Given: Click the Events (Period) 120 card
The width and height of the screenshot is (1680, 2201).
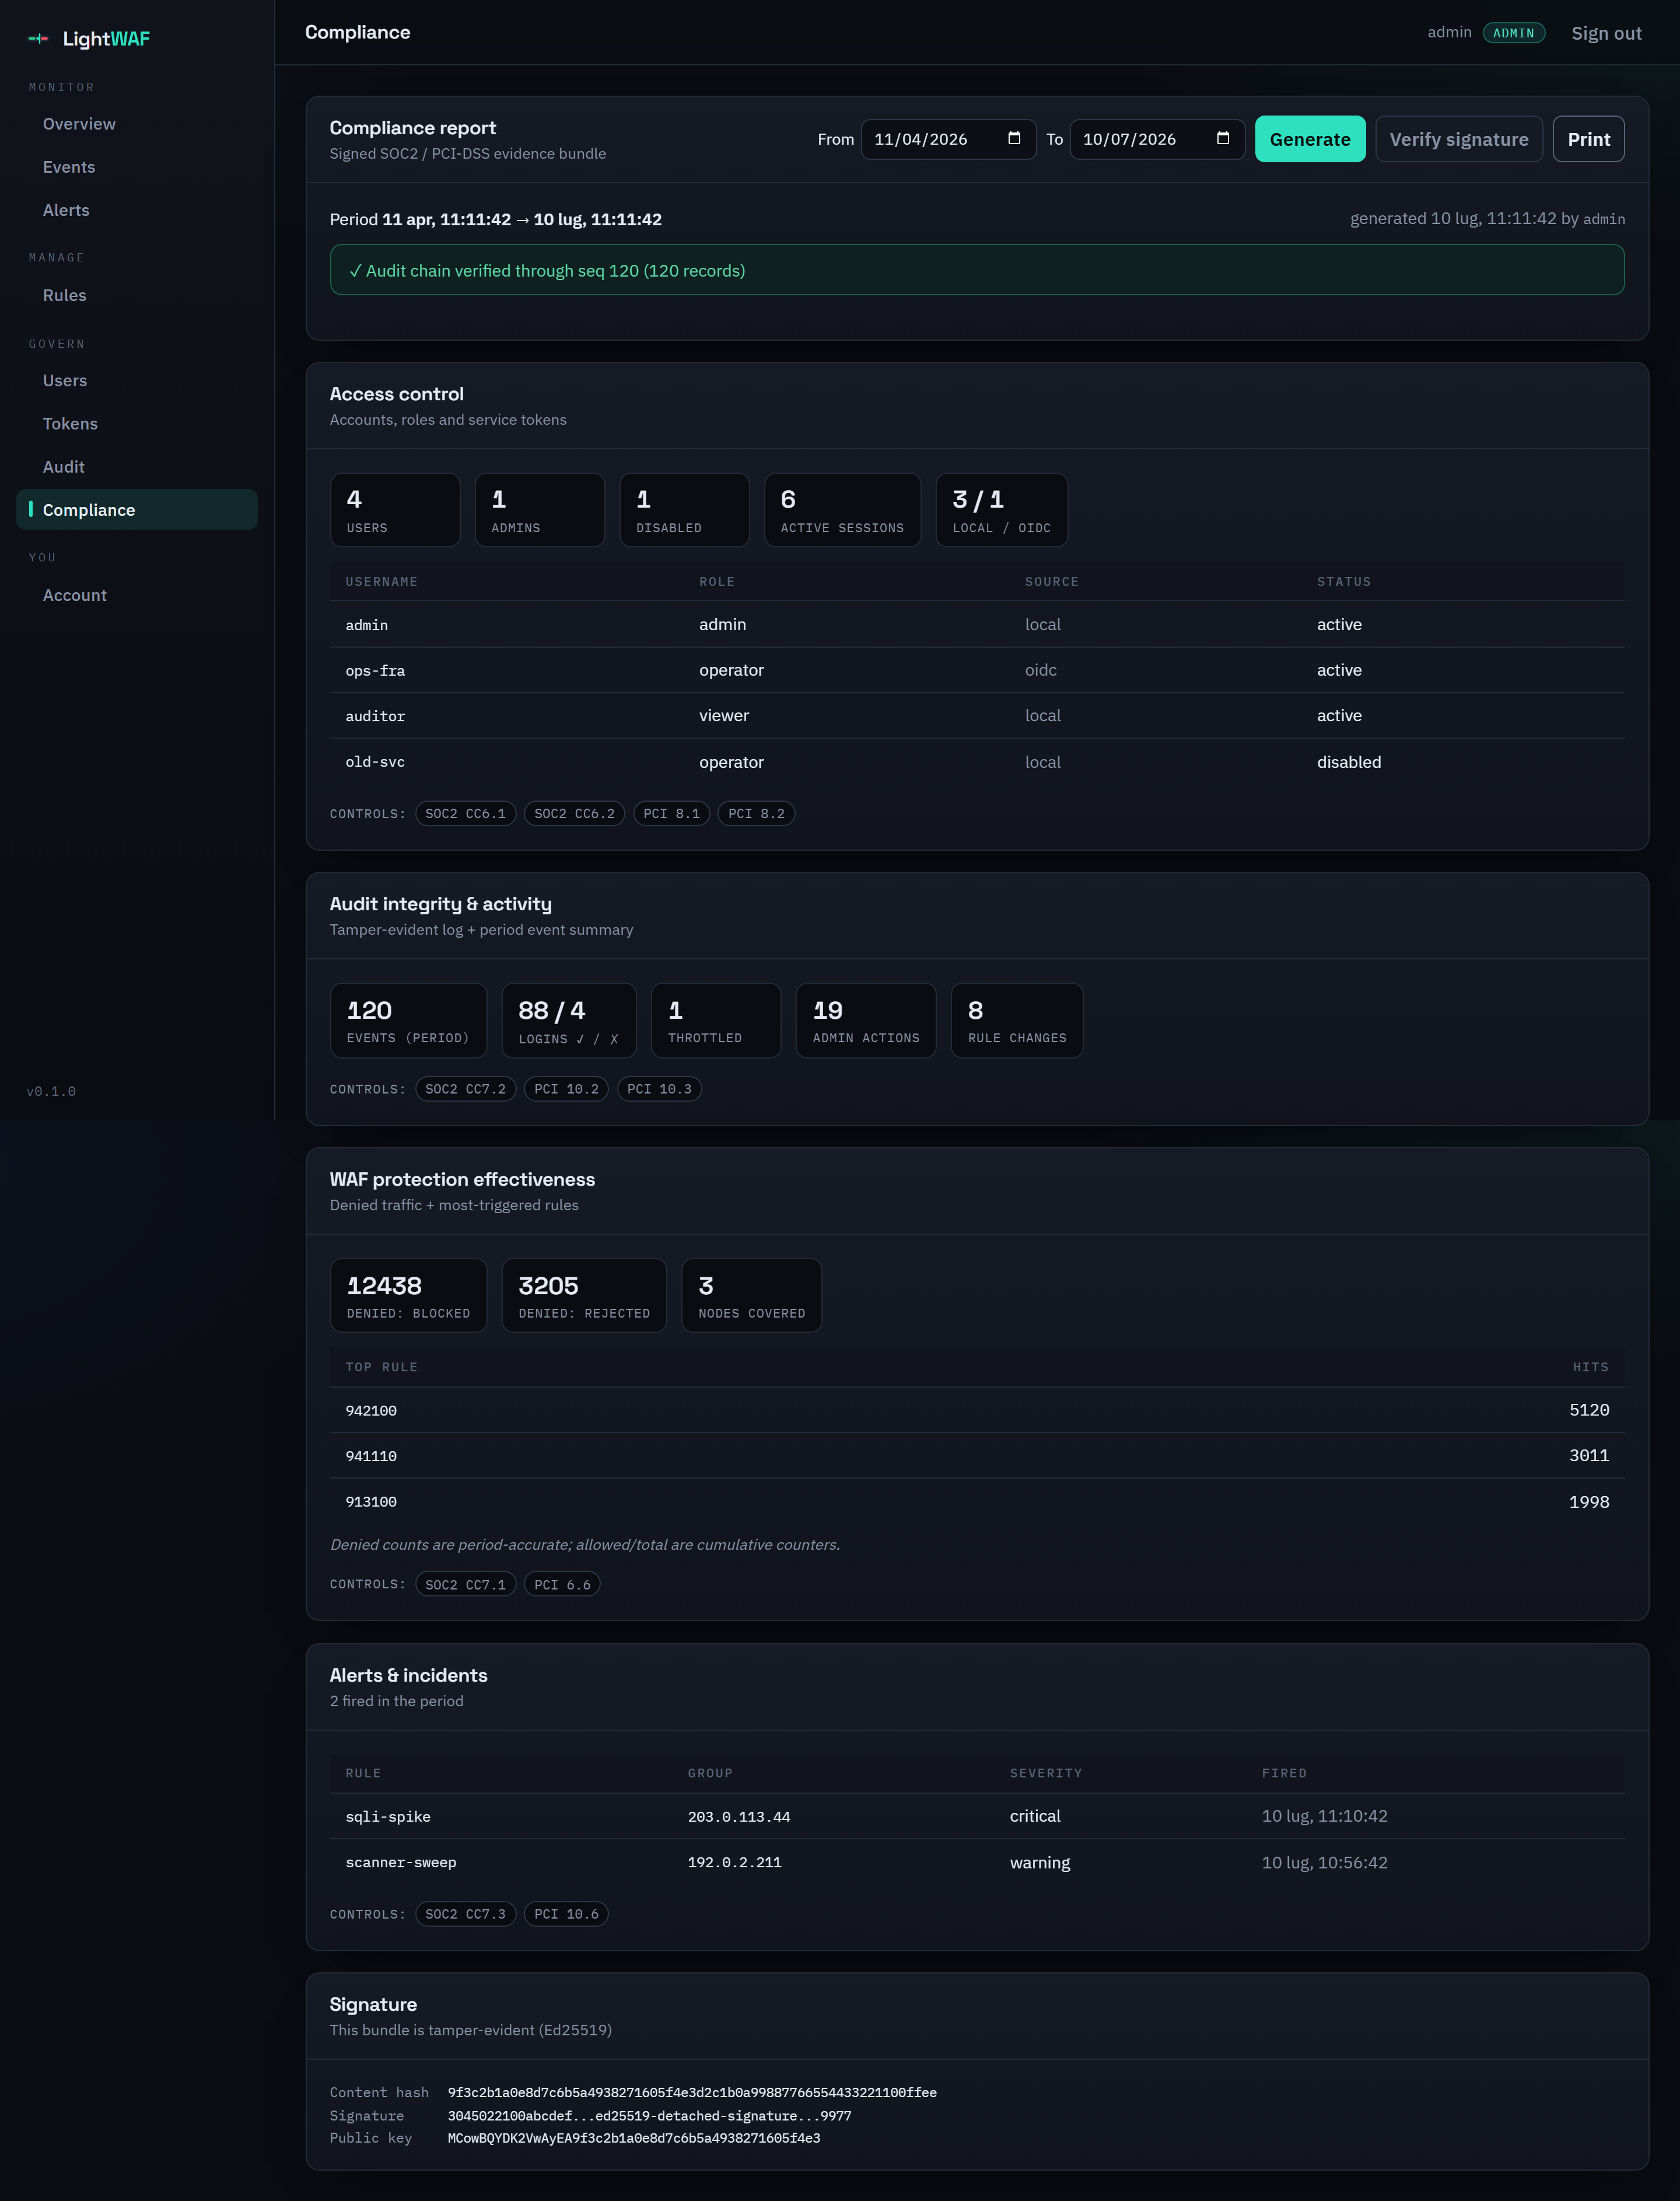Looking at the screenshot, I should coord(408,1021).
